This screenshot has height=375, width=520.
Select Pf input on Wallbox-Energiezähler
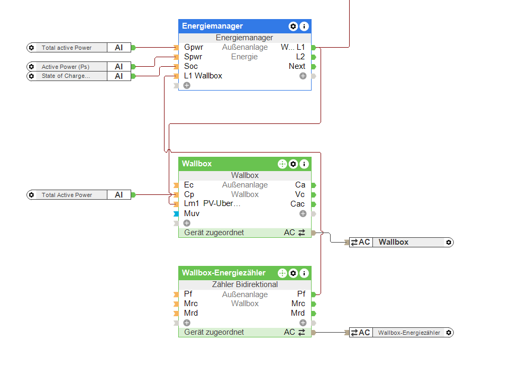click(x=188, y=294)
